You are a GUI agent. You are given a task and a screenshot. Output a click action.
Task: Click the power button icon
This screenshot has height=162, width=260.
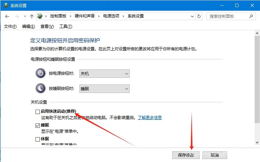[41, 73]
